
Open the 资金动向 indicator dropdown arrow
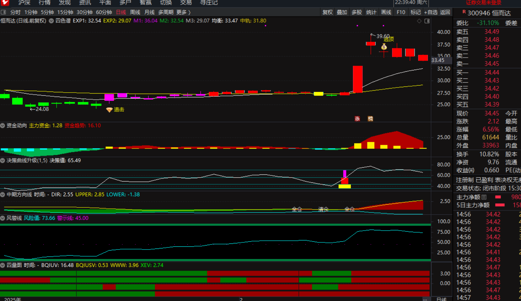(x=3, y=126)
